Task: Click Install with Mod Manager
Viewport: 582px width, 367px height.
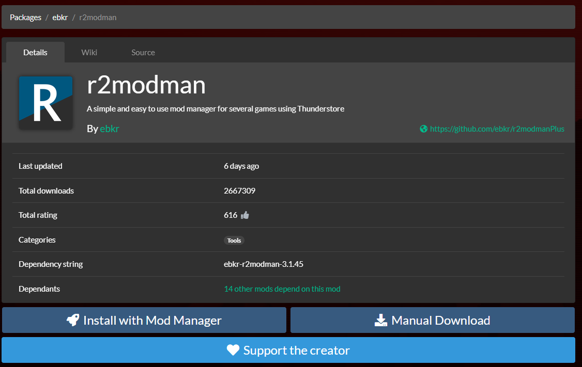Action: (x=144, y=320)
